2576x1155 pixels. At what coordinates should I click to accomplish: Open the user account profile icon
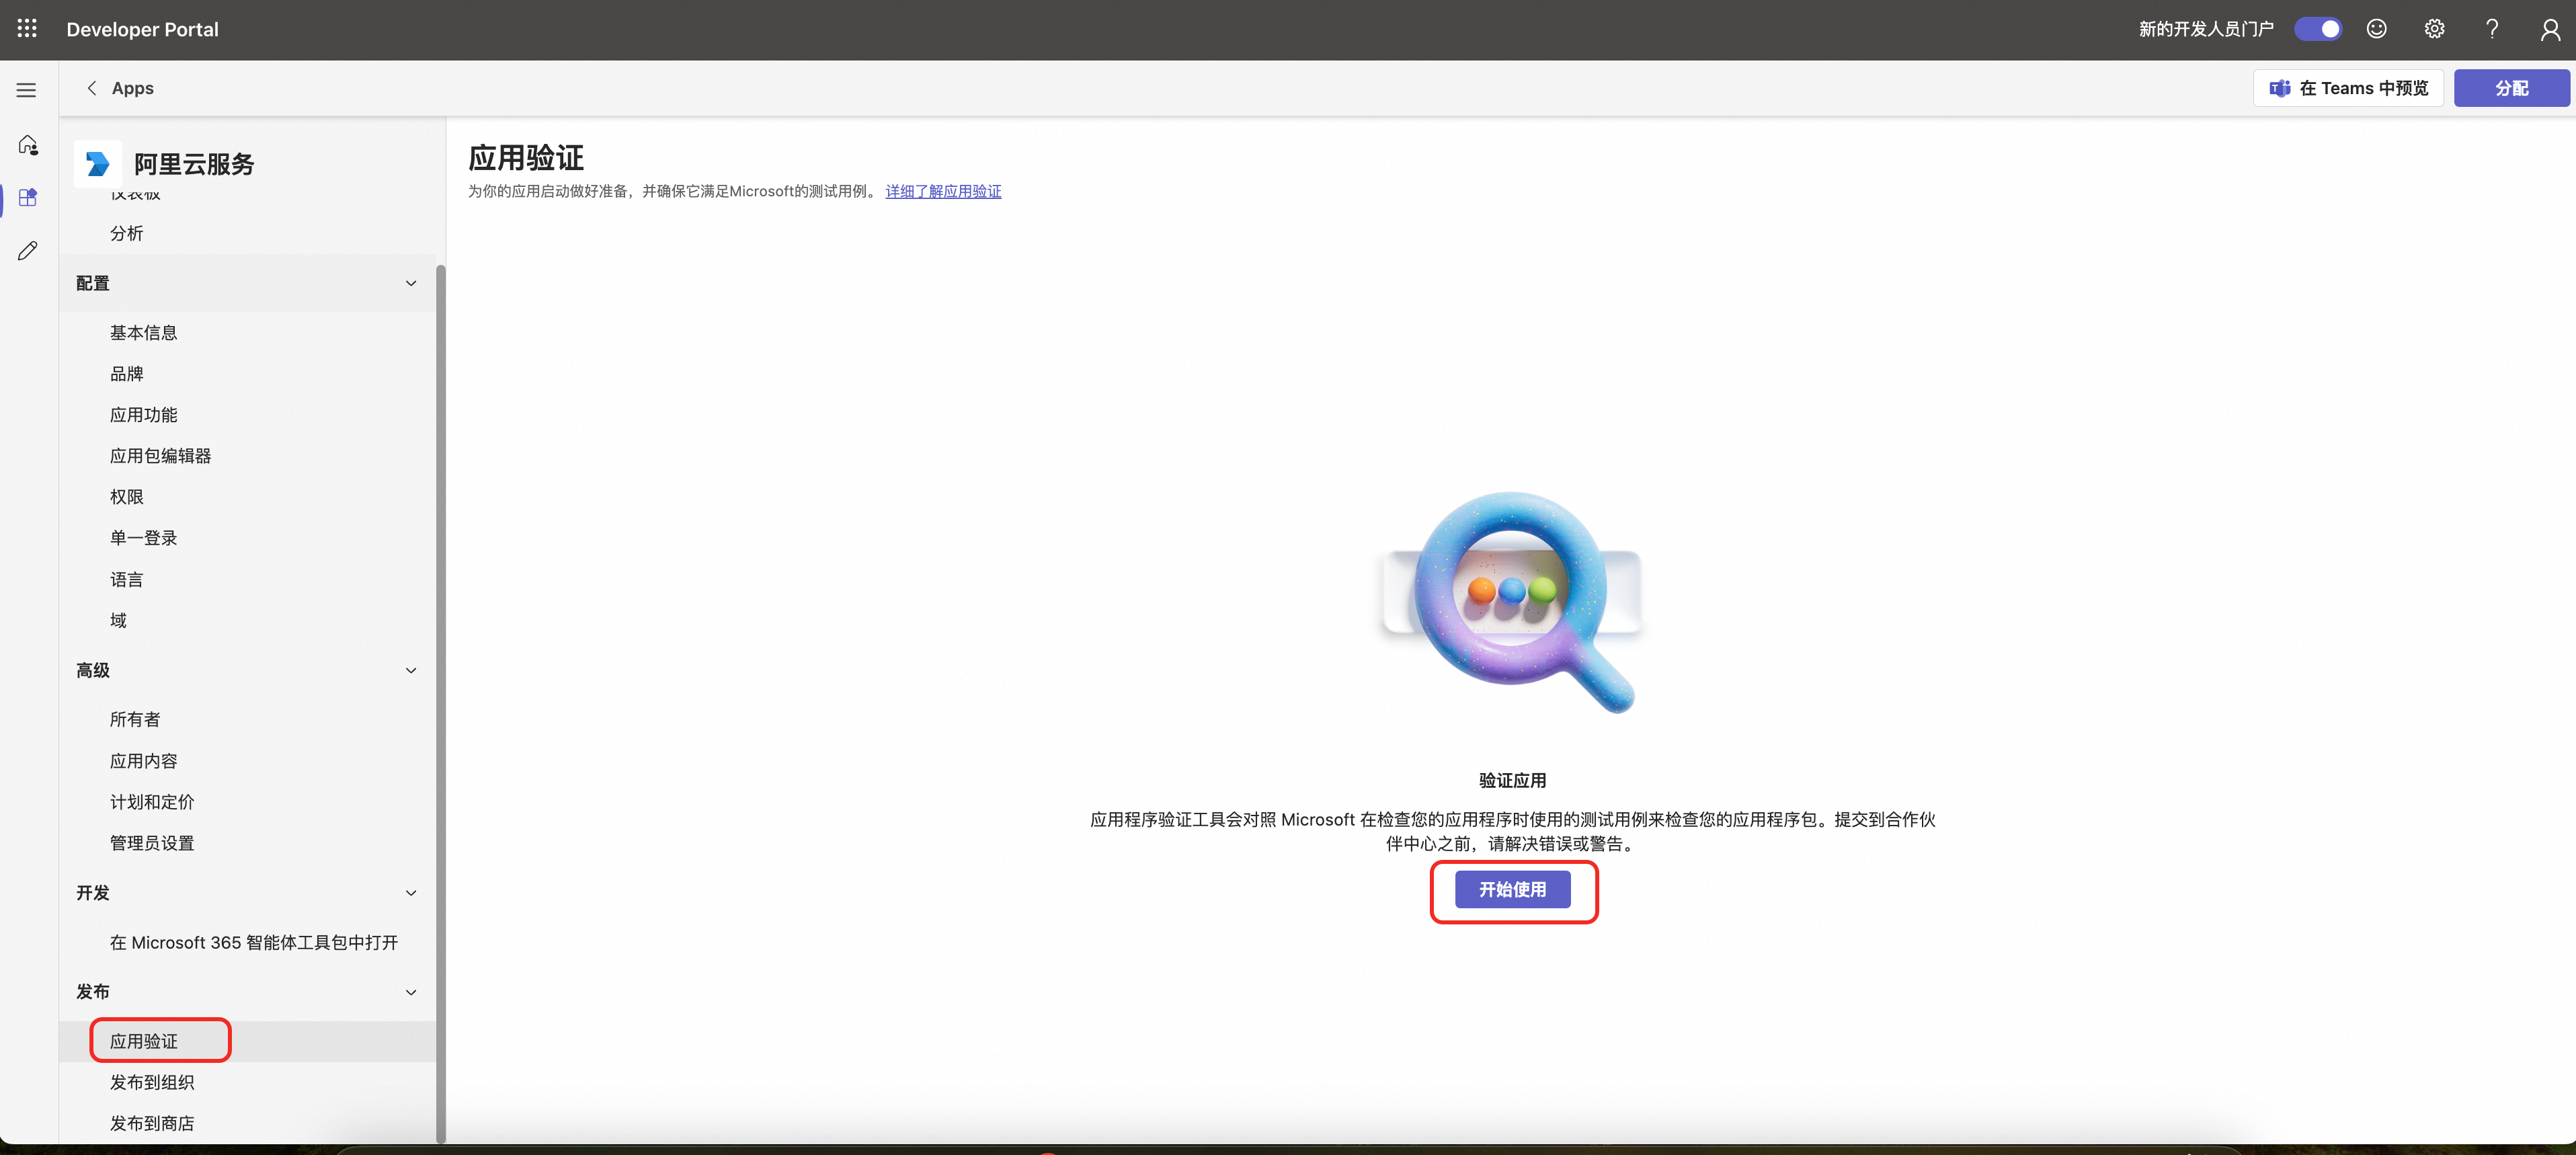click(2549, 29)
